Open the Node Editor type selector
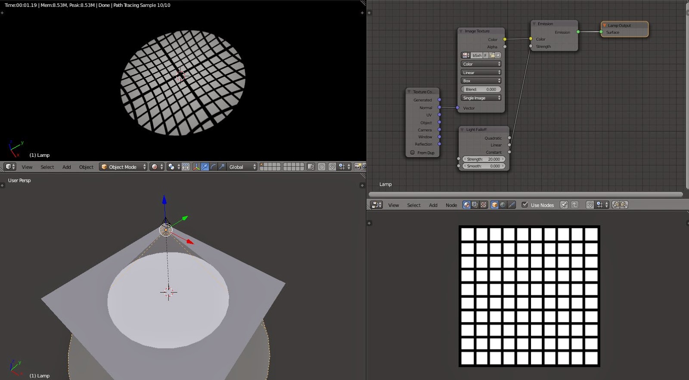Image resolution: width=689 pixels, height=380 pixels. [376, 205]
